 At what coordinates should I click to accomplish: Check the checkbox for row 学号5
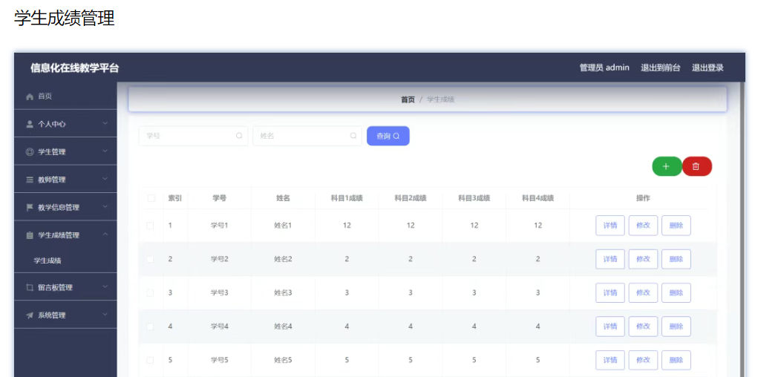click(150, 360)
